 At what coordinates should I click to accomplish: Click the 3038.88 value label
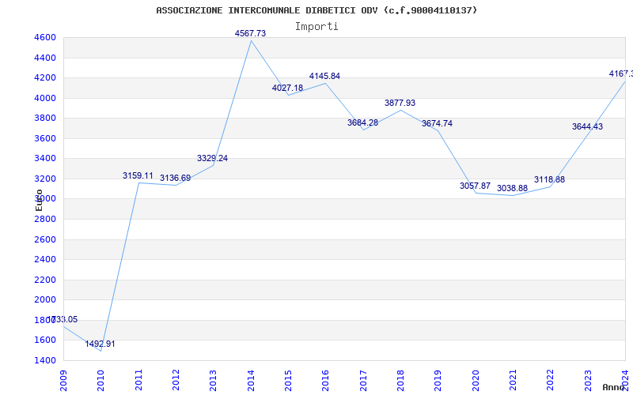(x=512, y=188)
